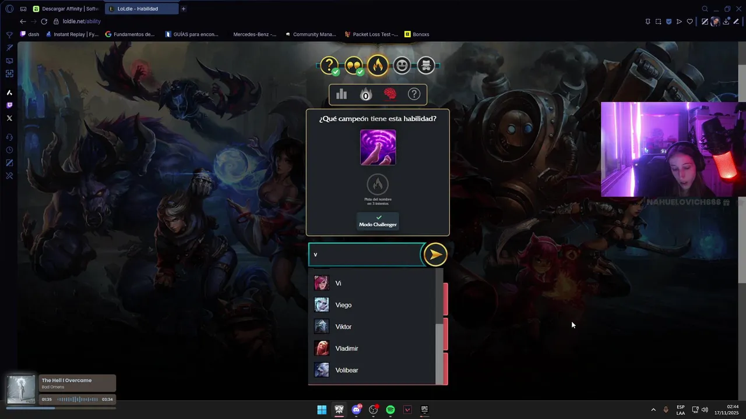Show hidden system tray icons
746x419 pixels.
click(653, 410)
